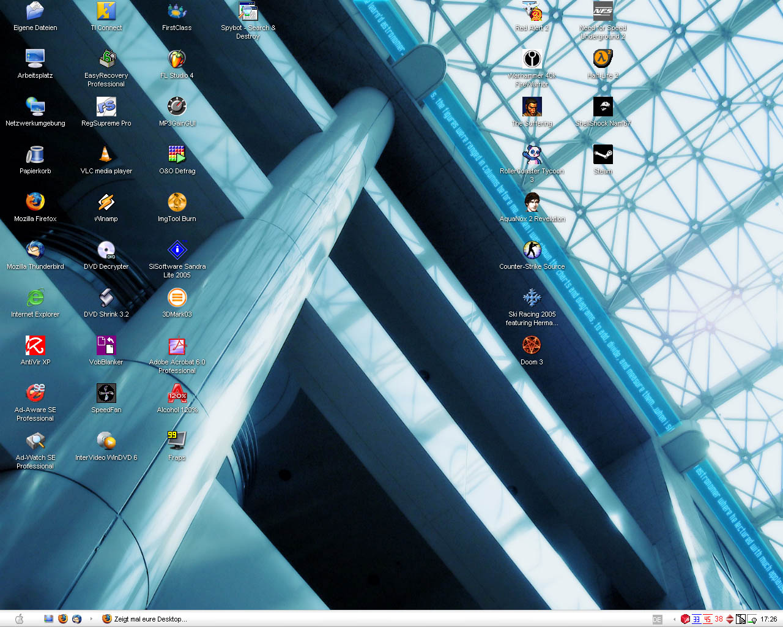The height and width of the screenshot is (627, 783).
Task: Click the VobBlanker icon
Action: (x=106, y=345)
